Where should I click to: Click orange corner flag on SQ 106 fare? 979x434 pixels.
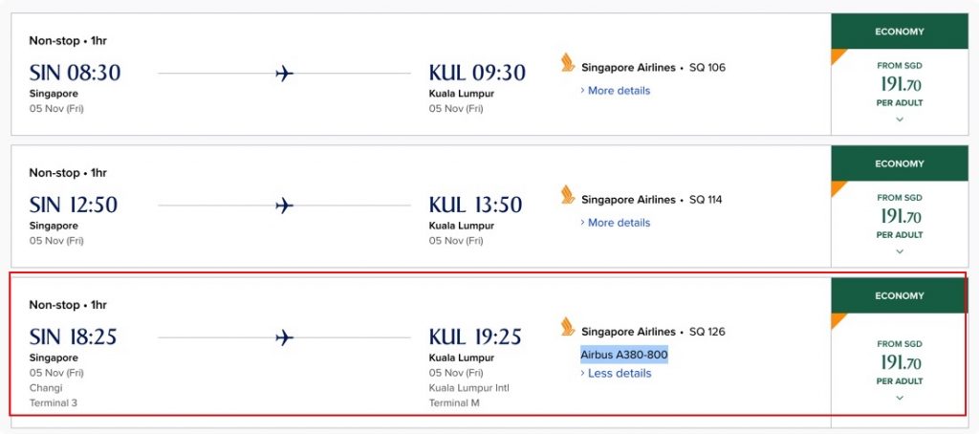pos(838,56)
